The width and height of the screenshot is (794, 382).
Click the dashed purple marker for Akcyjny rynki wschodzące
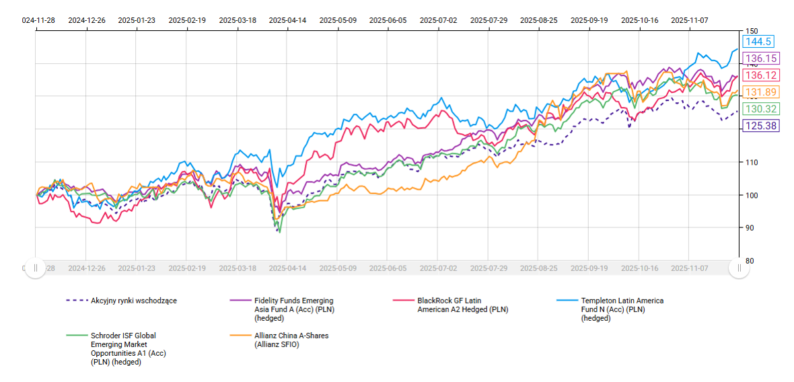coord(75,301)
